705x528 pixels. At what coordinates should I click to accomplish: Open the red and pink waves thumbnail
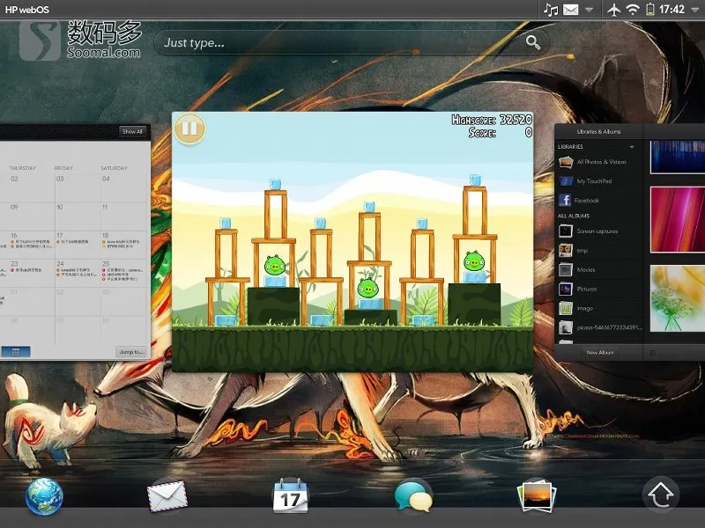click(678, 219)
